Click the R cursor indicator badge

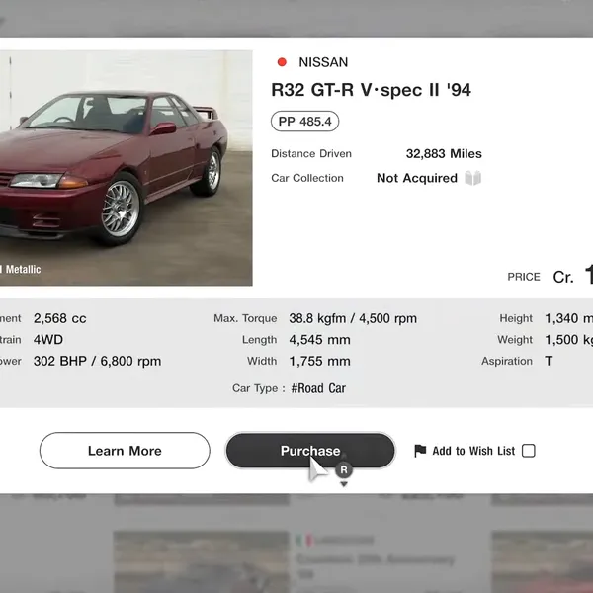pyautogui.click(x=343, y=470)
